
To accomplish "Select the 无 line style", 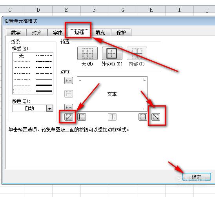I will click(x=22, y=56).
